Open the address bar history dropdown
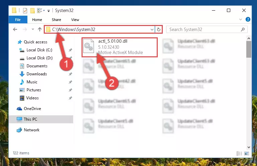The height and width of the screenshot is (166, 257). [152, 30]
